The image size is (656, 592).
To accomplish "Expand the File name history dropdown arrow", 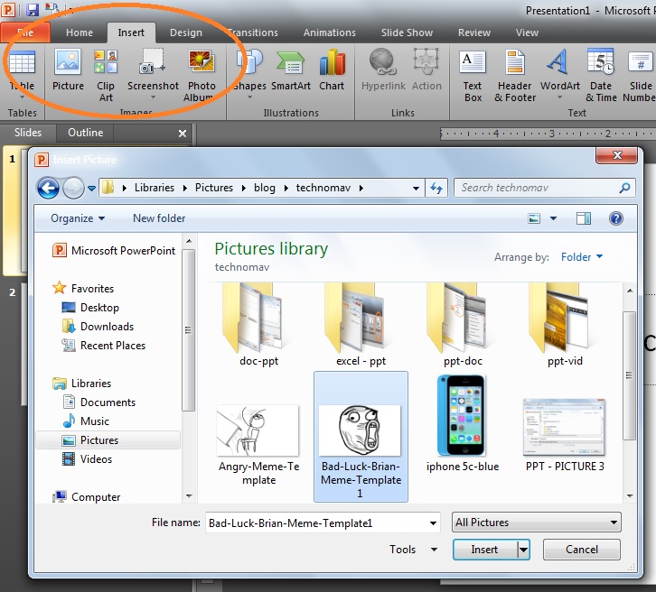I will click(x=433, y=523).
